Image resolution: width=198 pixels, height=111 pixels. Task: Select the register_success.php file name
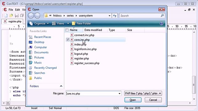87,63
